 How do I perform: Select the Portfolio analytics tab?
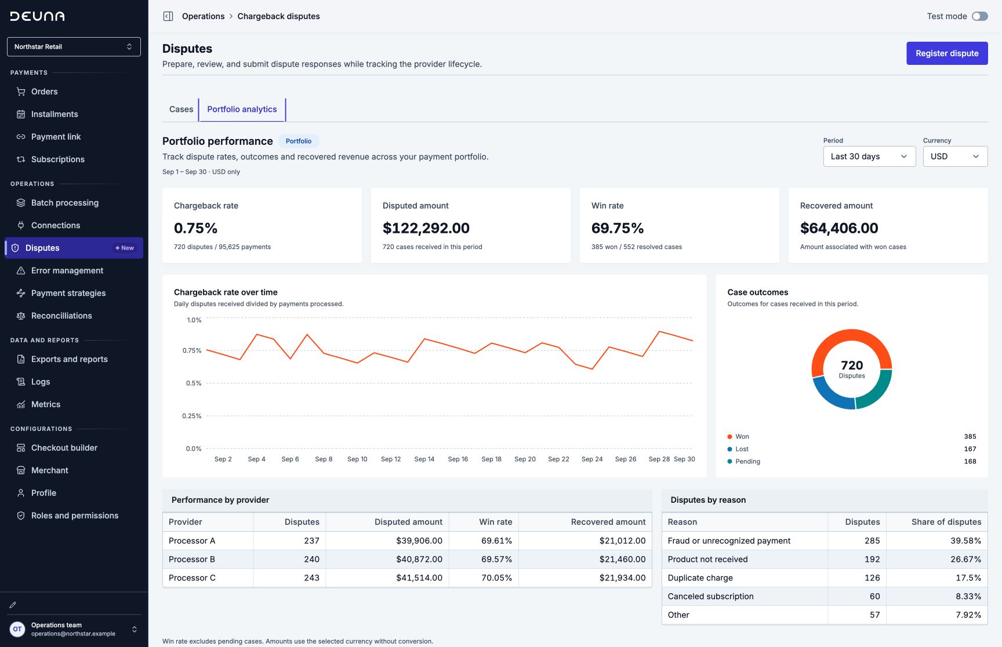point(242,109)
